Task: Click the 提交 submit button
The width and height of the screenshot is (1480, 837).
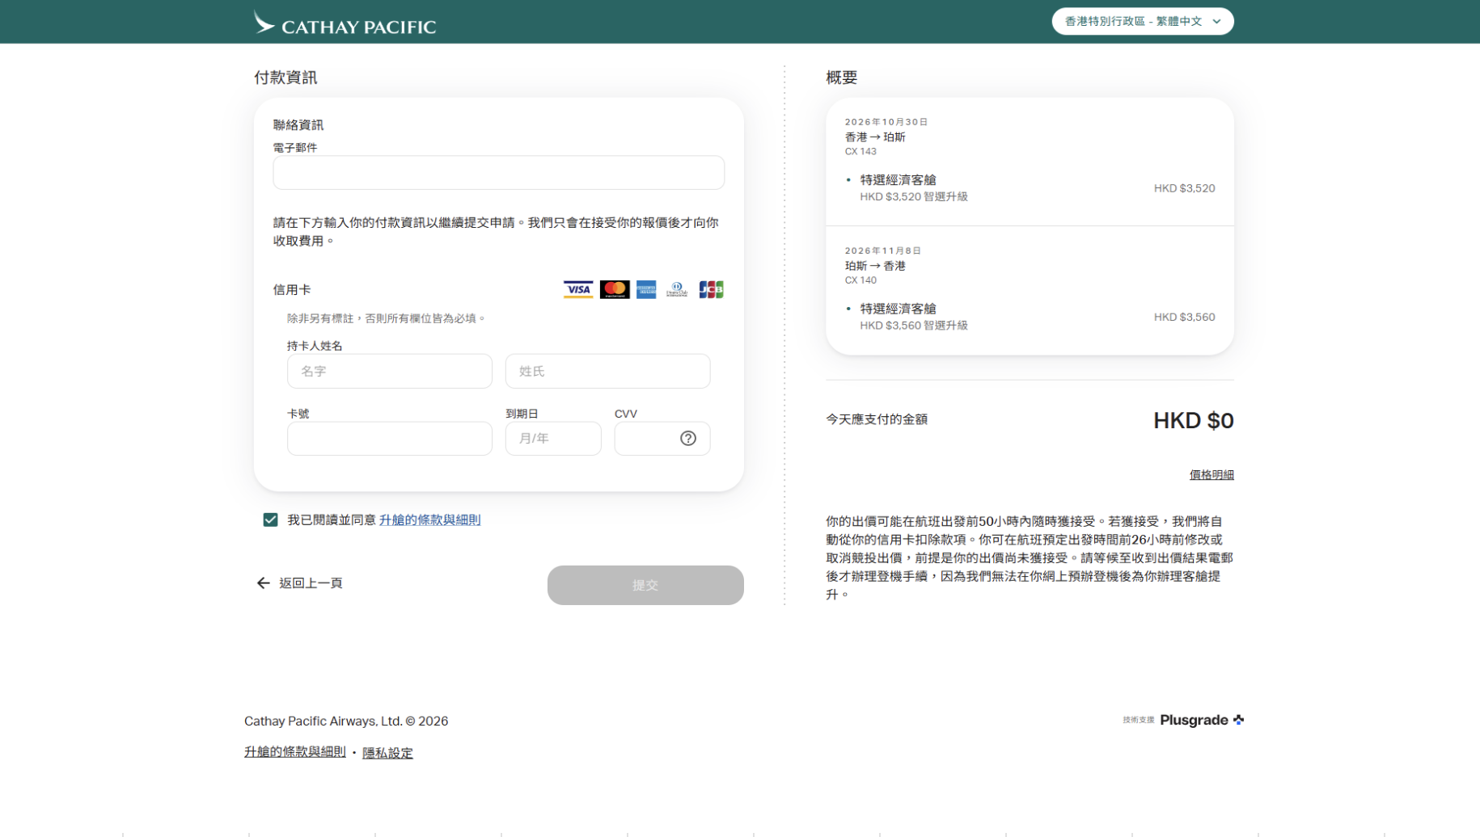Action: tap(645, 585)
